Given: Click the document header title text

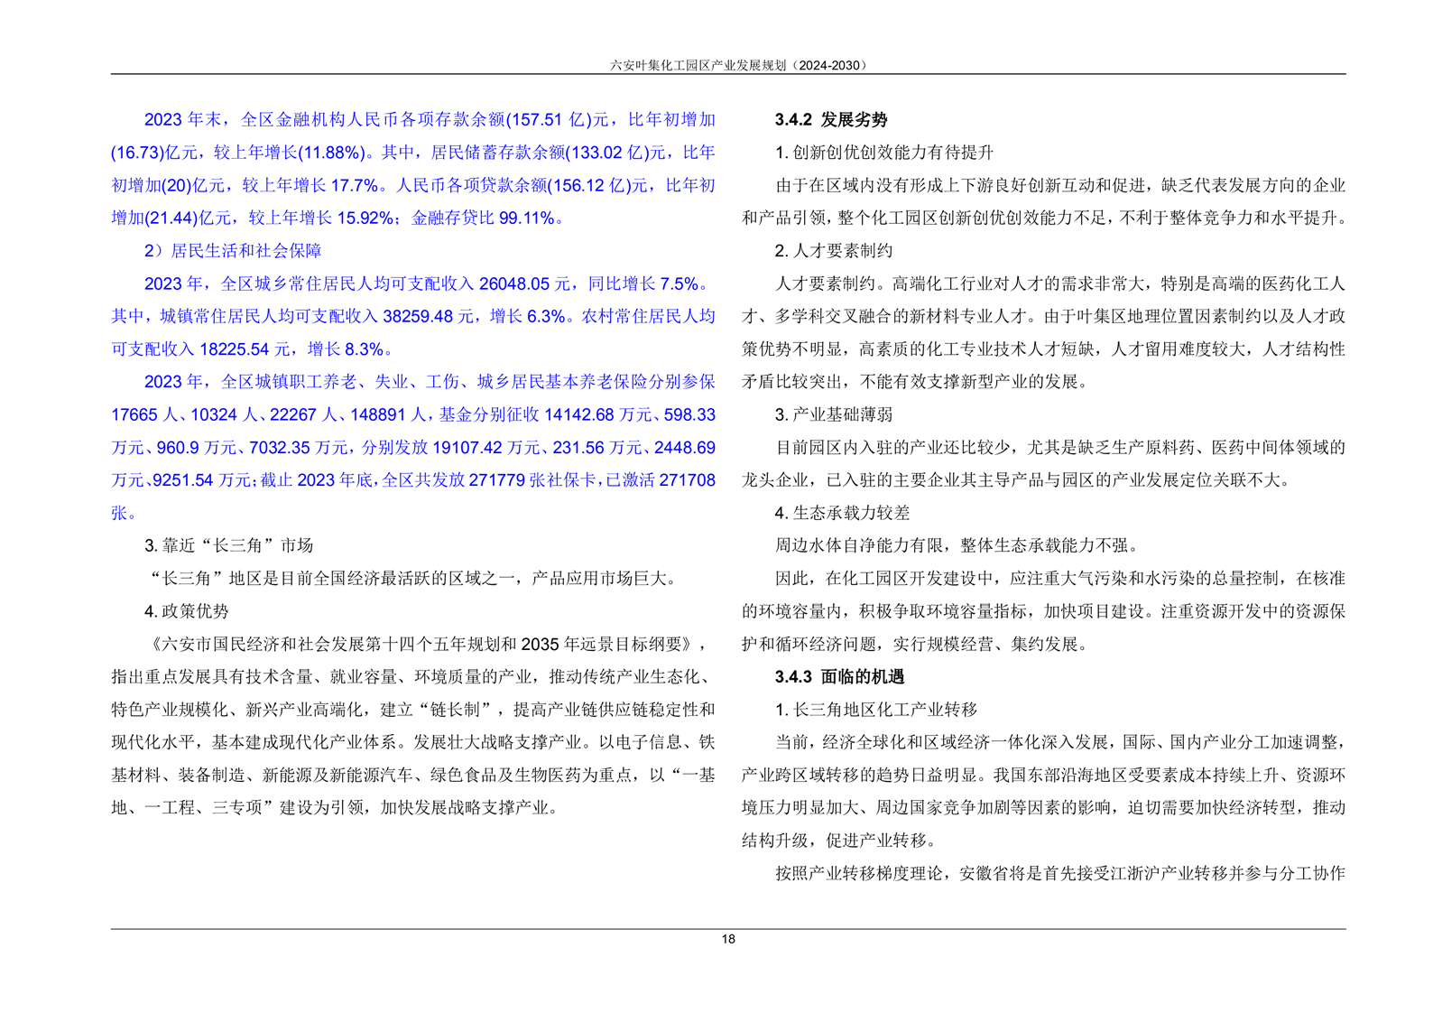Looking at the screenshot, I should (x=738, y=65).
